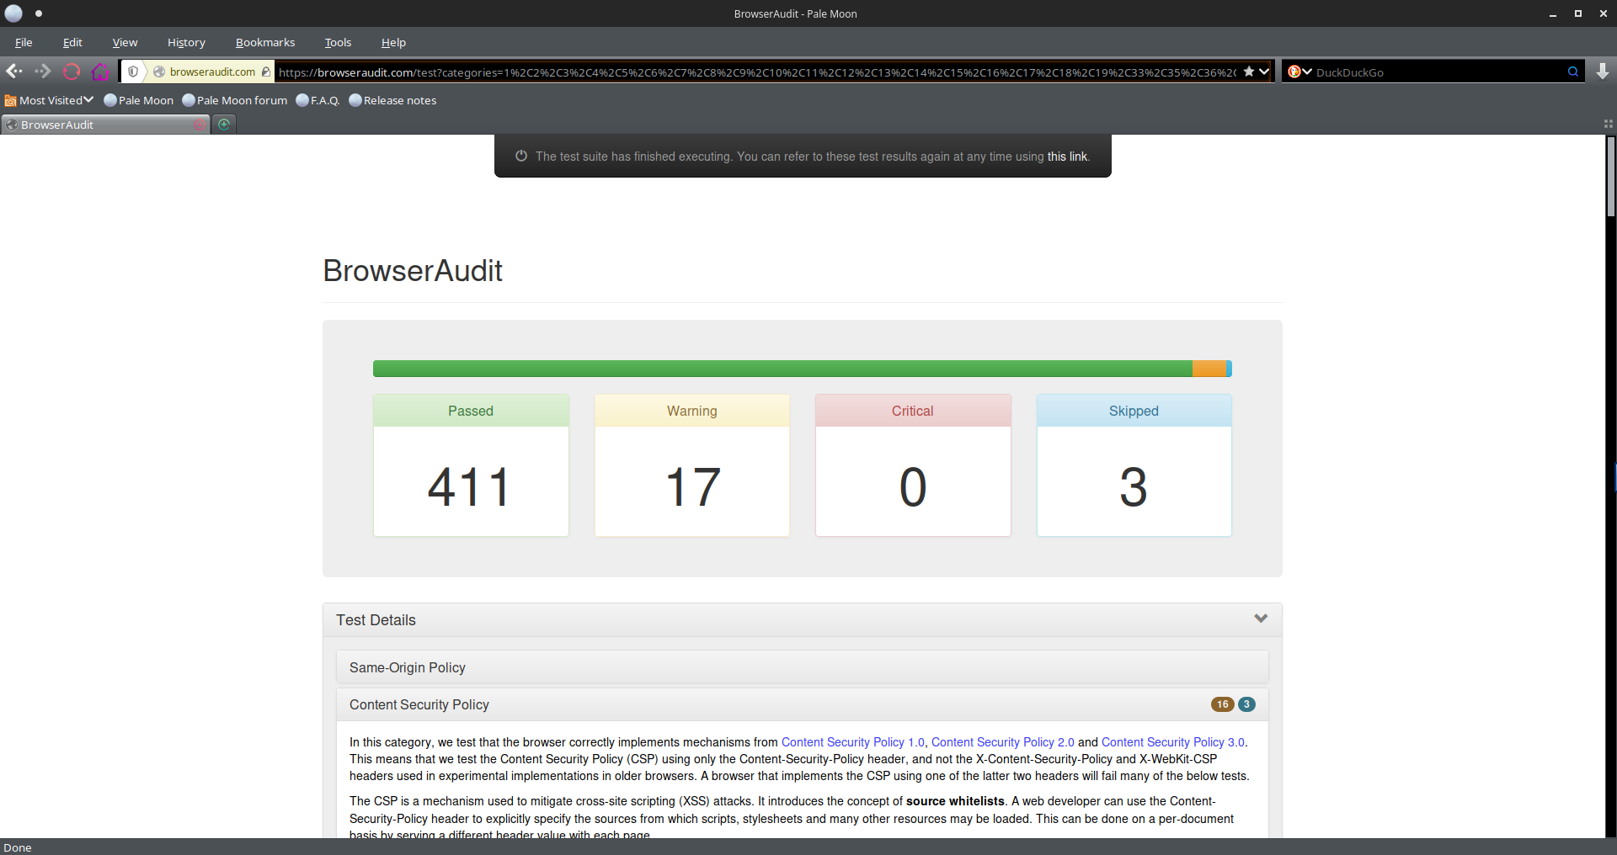Collapse the Content Security Policy section
Screen dimensions: 1617x855
point(803,704)
